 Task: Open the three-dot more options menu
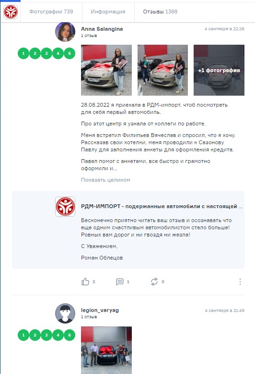point(240,282)
